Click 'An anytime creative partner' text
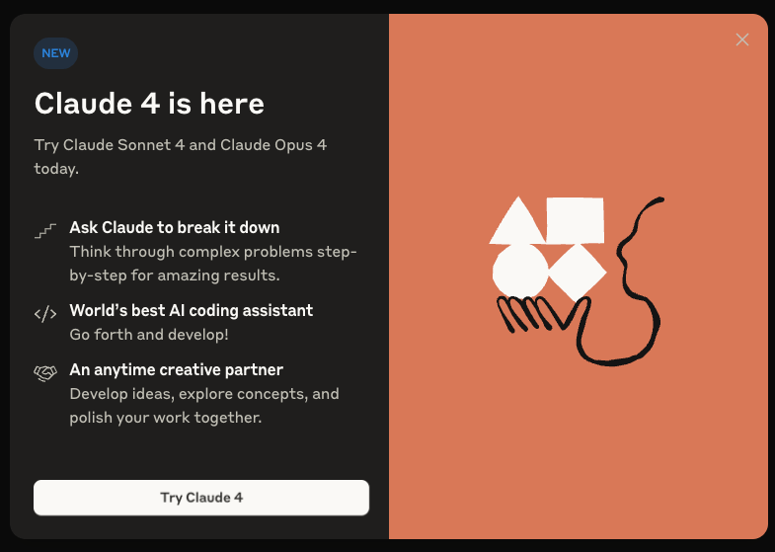The height and width of the screenshot is (552, 775). click(x=177, y=369)
